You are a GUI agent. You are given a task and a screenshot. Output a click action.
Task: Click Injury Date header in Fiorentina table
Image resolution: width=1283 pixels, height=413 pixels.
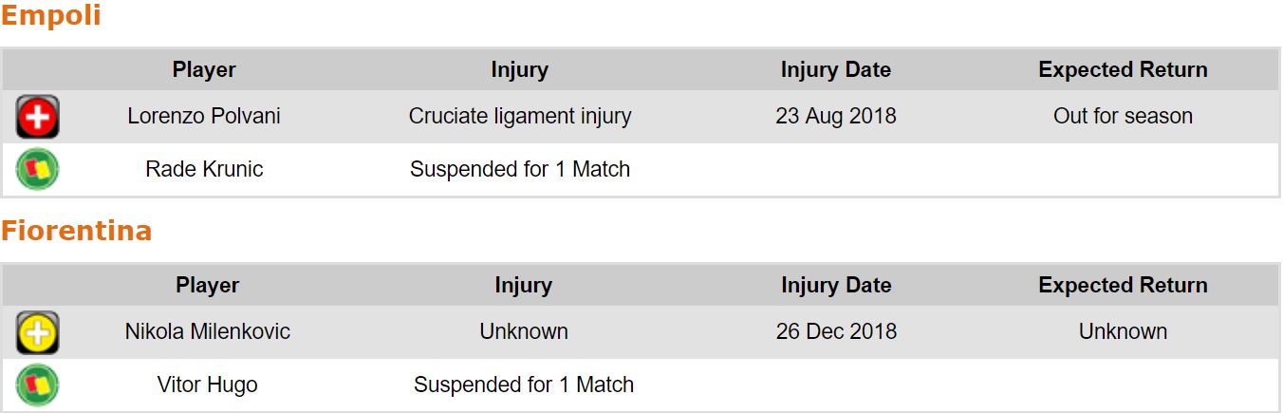pyautogui.click(x=836, y=285)
